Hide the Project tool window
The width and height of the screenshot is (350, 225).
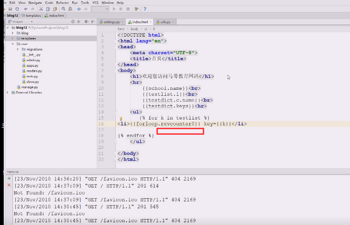[x=93, y=22]
